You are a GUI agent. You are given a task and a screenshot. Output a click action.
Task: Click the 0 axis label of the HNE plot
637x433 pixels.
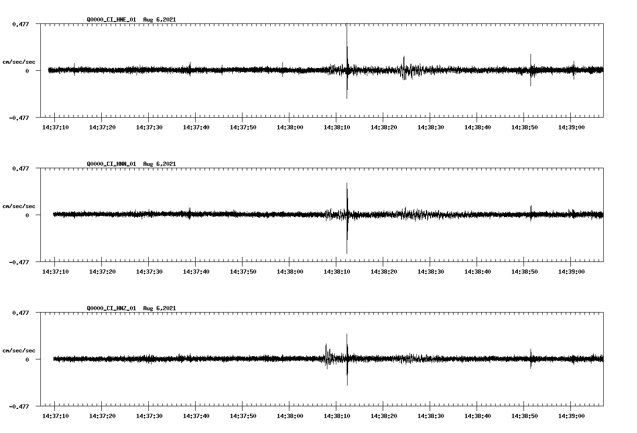pos(27,71)
